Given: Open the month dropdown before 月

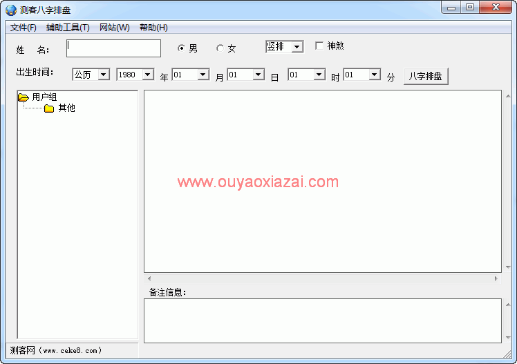Looking at the screenshot, I should click(x=203, y=75).
